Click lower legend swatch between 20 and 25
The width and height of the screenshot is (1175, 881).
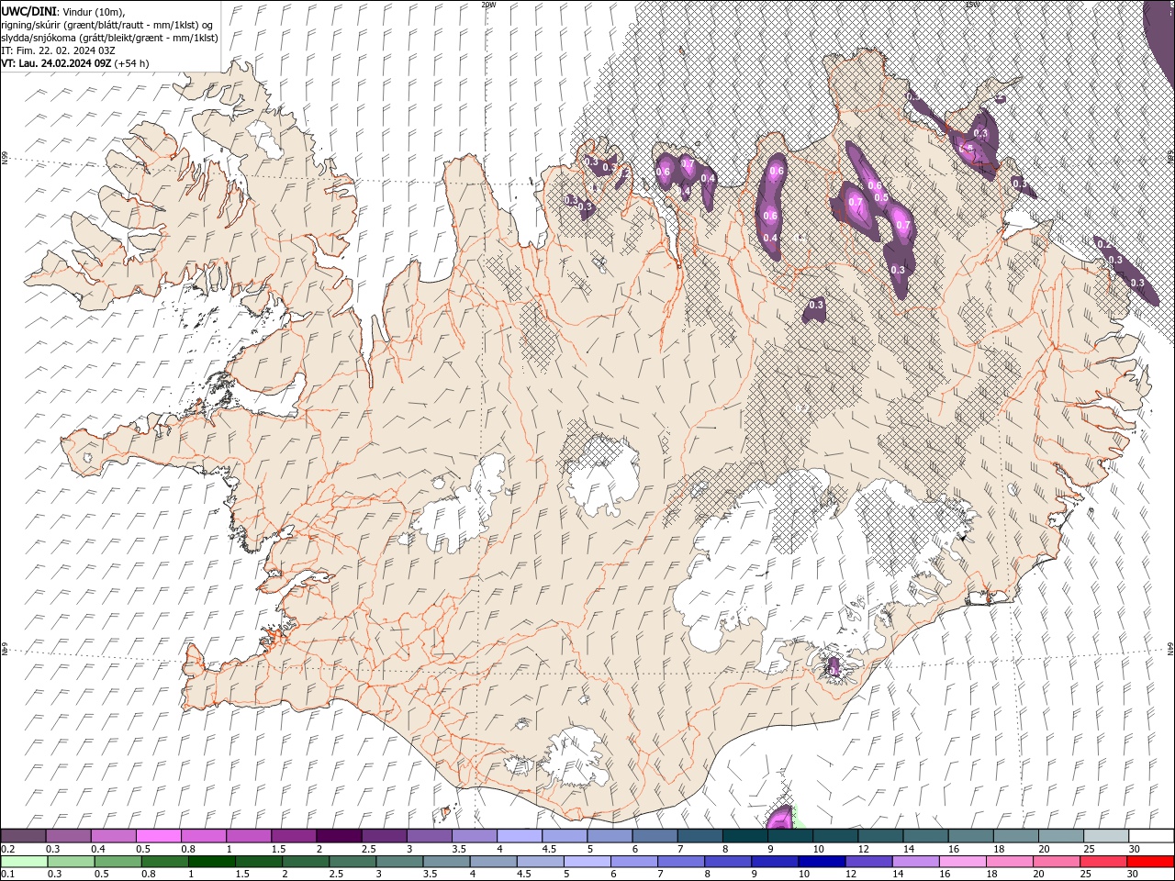tap(1056, 861)
